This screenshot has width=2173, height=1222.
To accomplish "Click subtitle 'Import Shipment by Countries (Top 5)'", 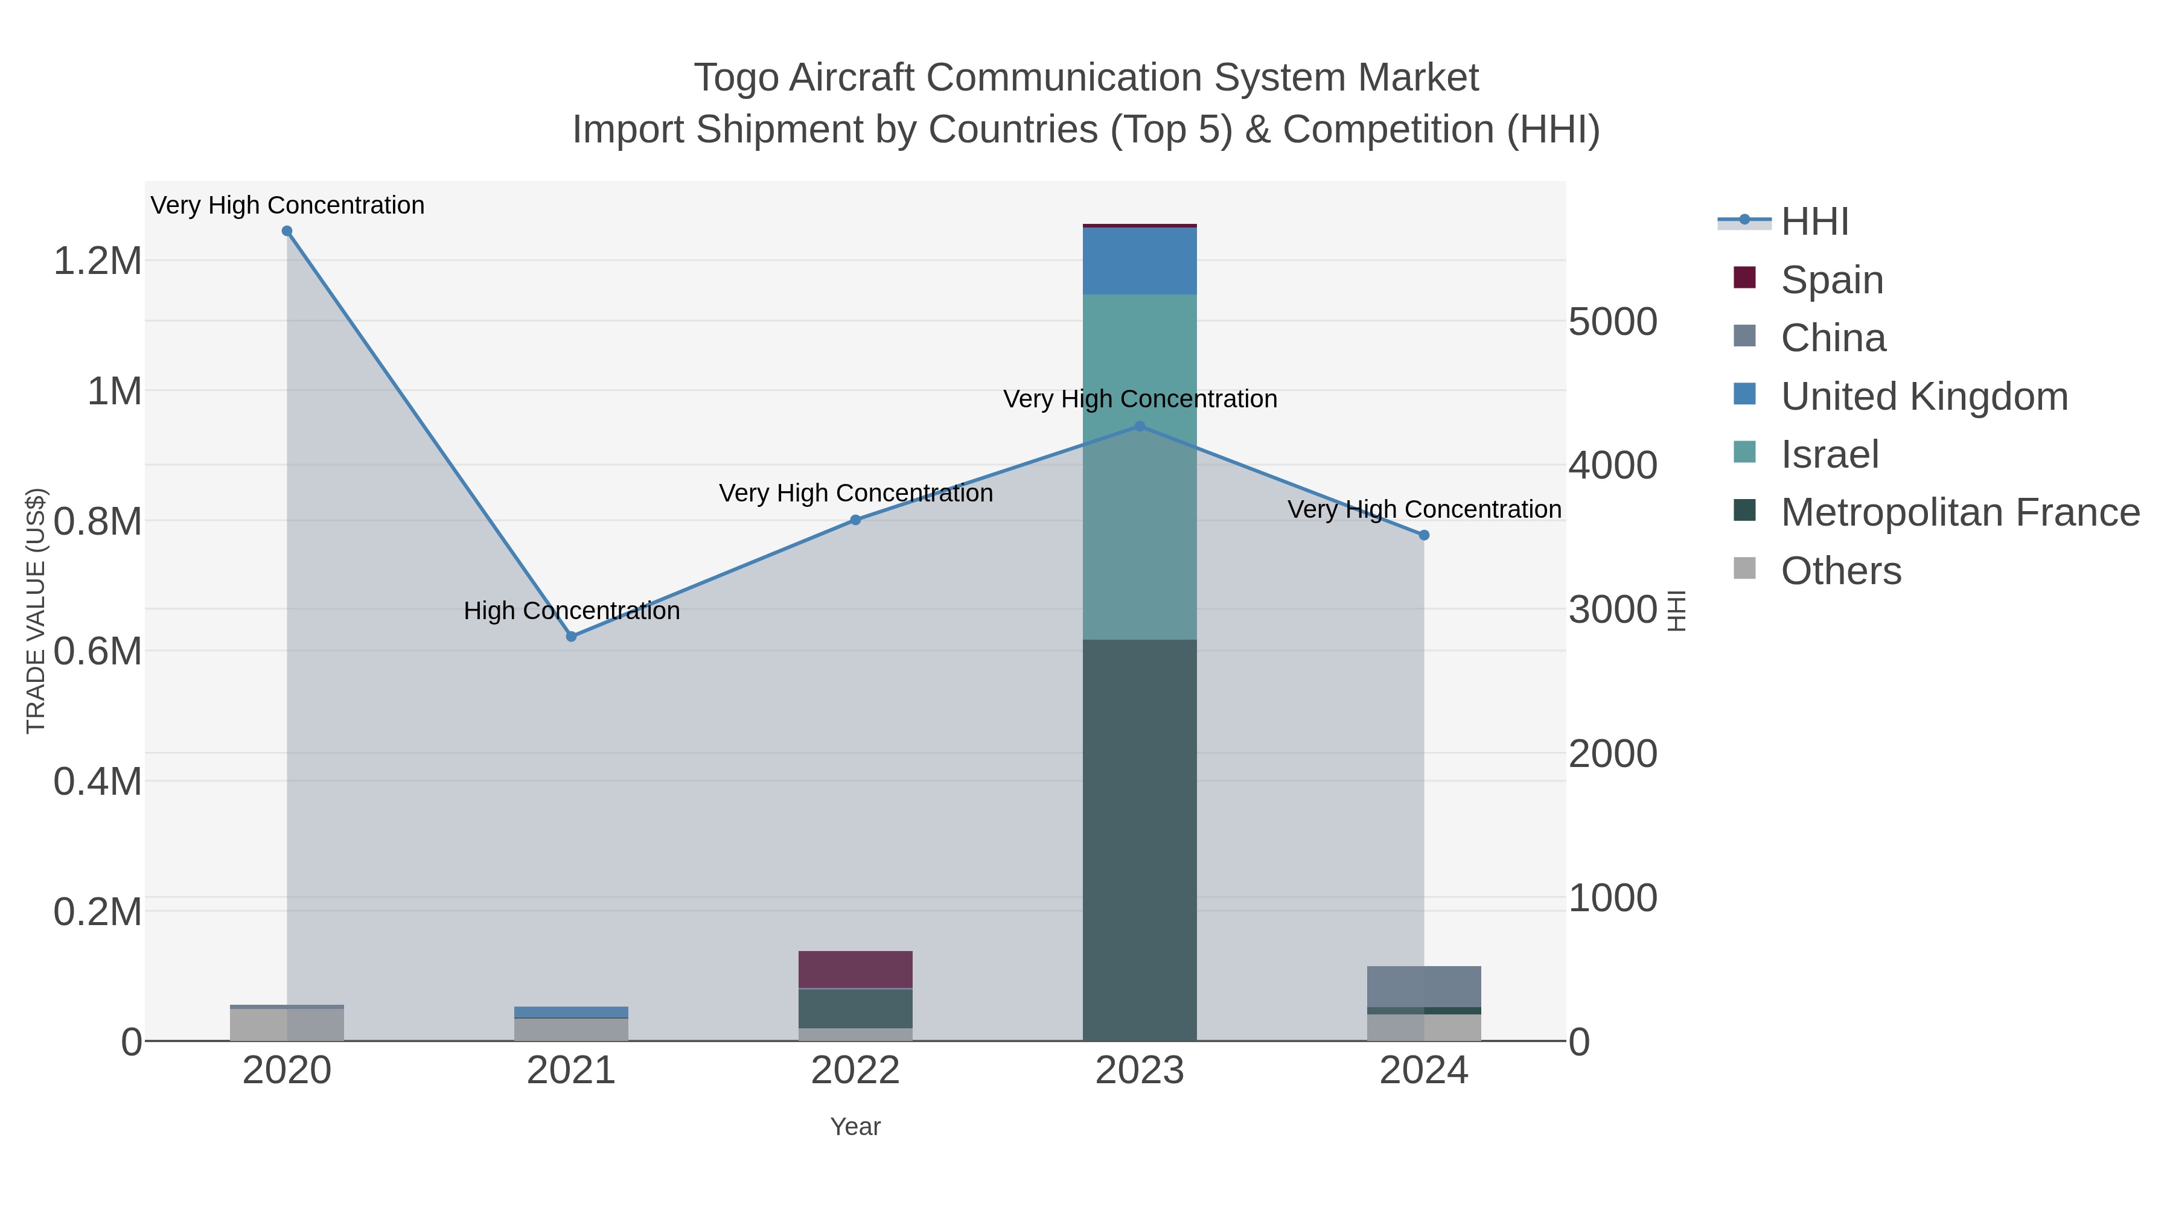I will (x=902, y=130).
